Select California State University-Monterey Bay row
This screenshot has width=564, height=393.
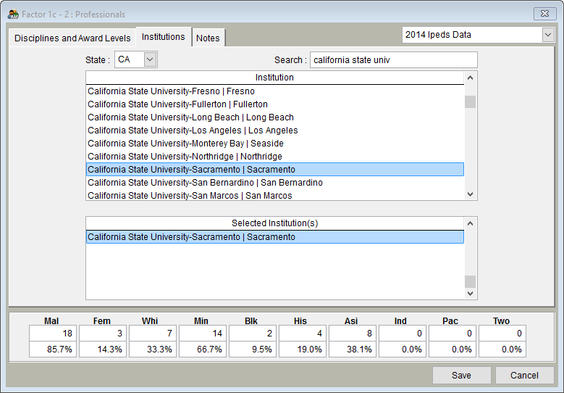[x=275, y=144]
